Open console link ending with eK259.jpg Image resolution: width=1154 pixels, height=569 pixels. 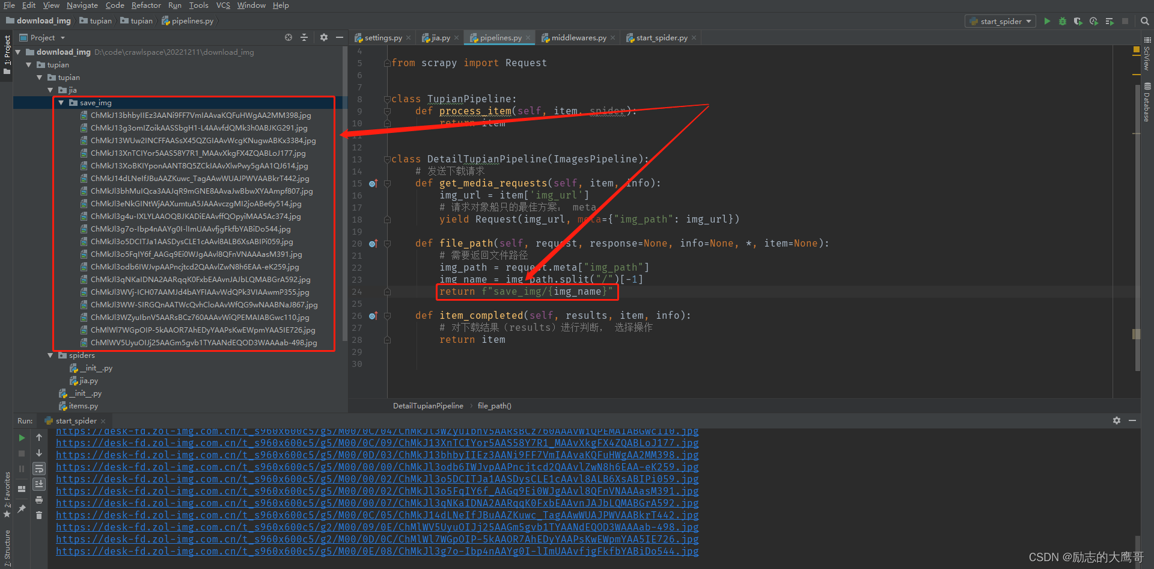click(x=377, y=467)
